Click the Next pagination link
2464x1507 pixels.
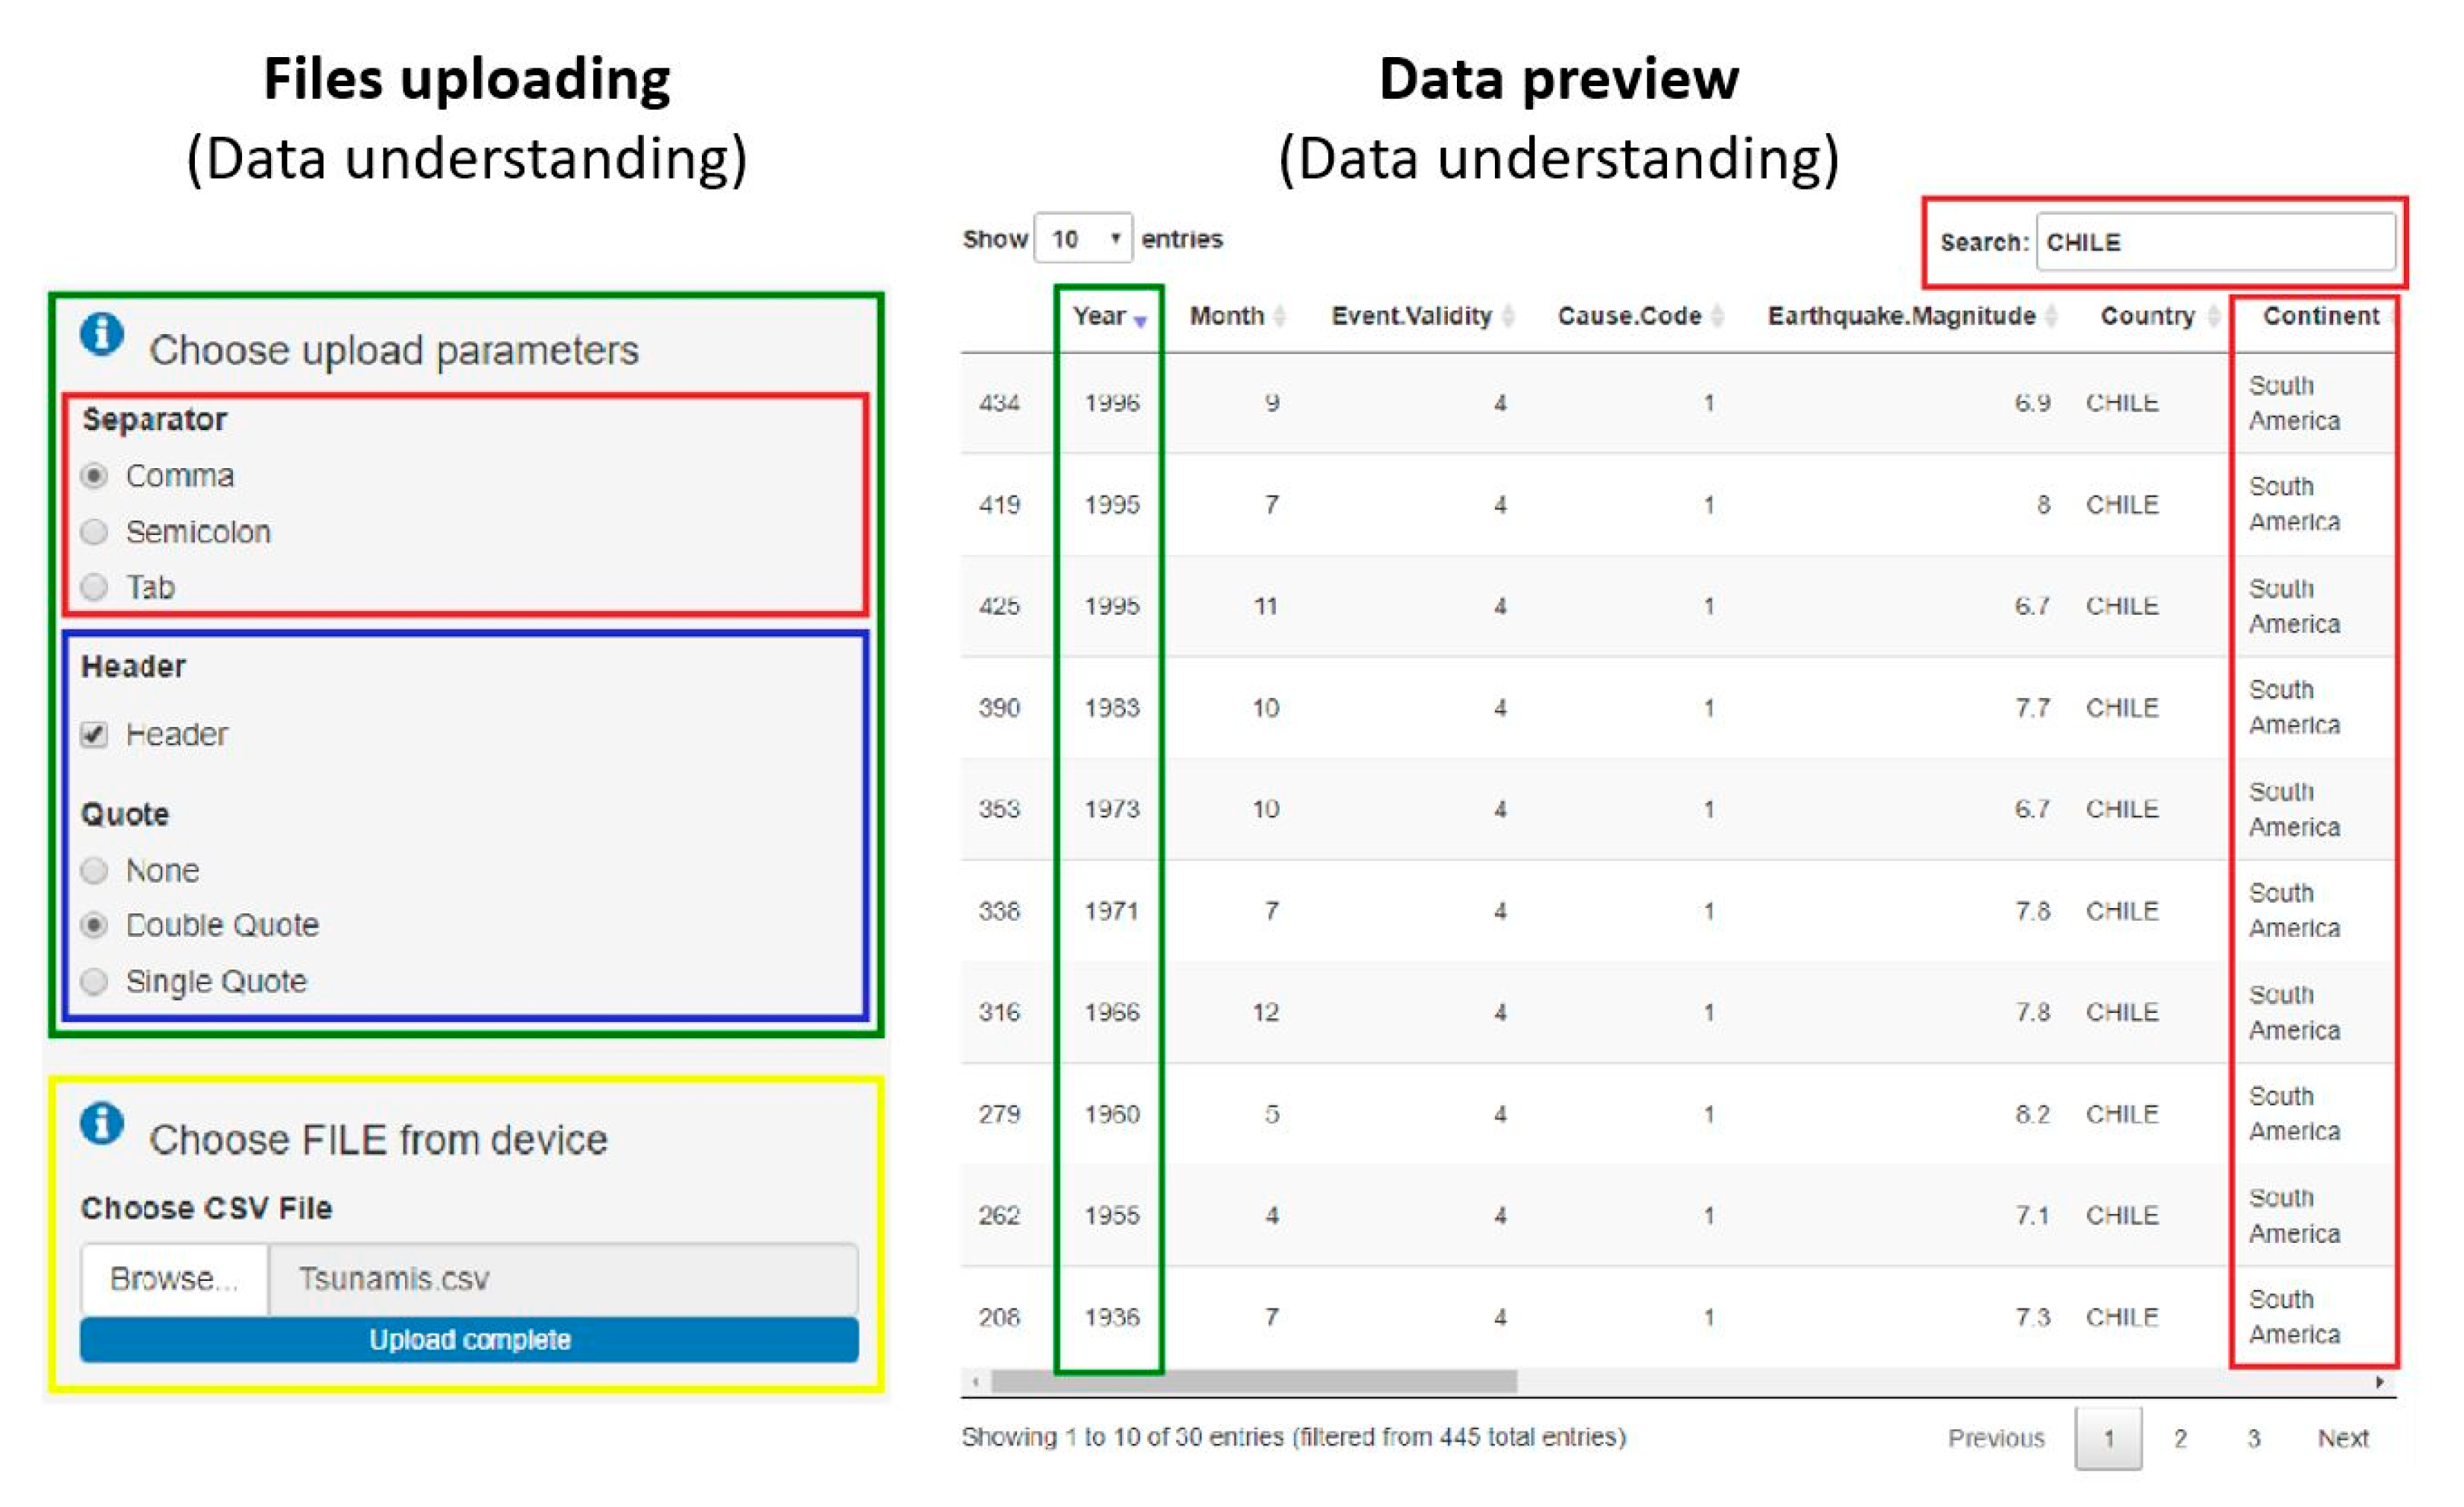pos(2342,1439)
